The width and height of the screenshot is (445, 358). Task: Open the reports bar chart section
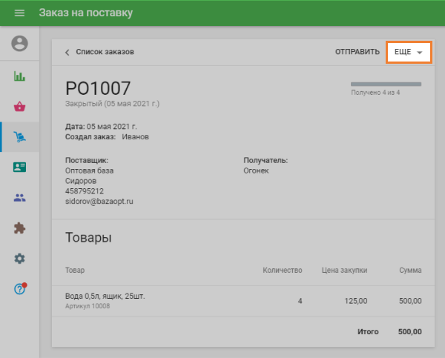click(19, 76)
